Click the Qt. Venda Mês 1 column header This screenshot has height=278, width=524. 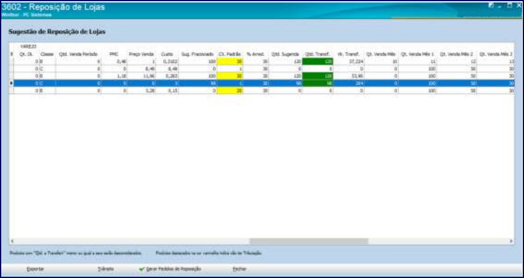point(417,54)
